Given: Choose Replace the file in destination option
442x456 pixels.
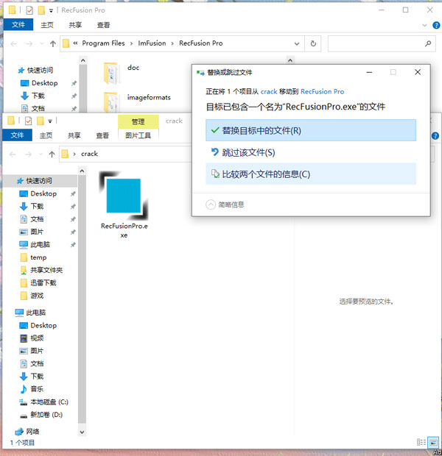Looking at the screenshot, I should [x=311, y=130].
